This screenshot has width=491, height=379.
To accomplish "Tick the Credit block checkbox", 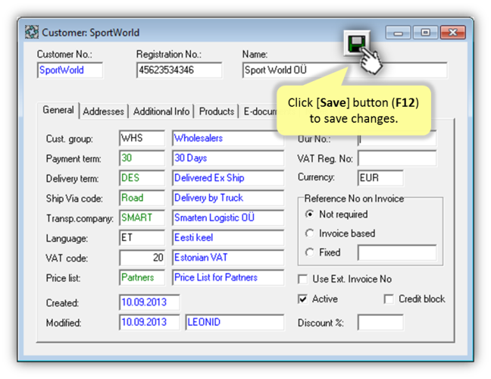I will [389, 299].
